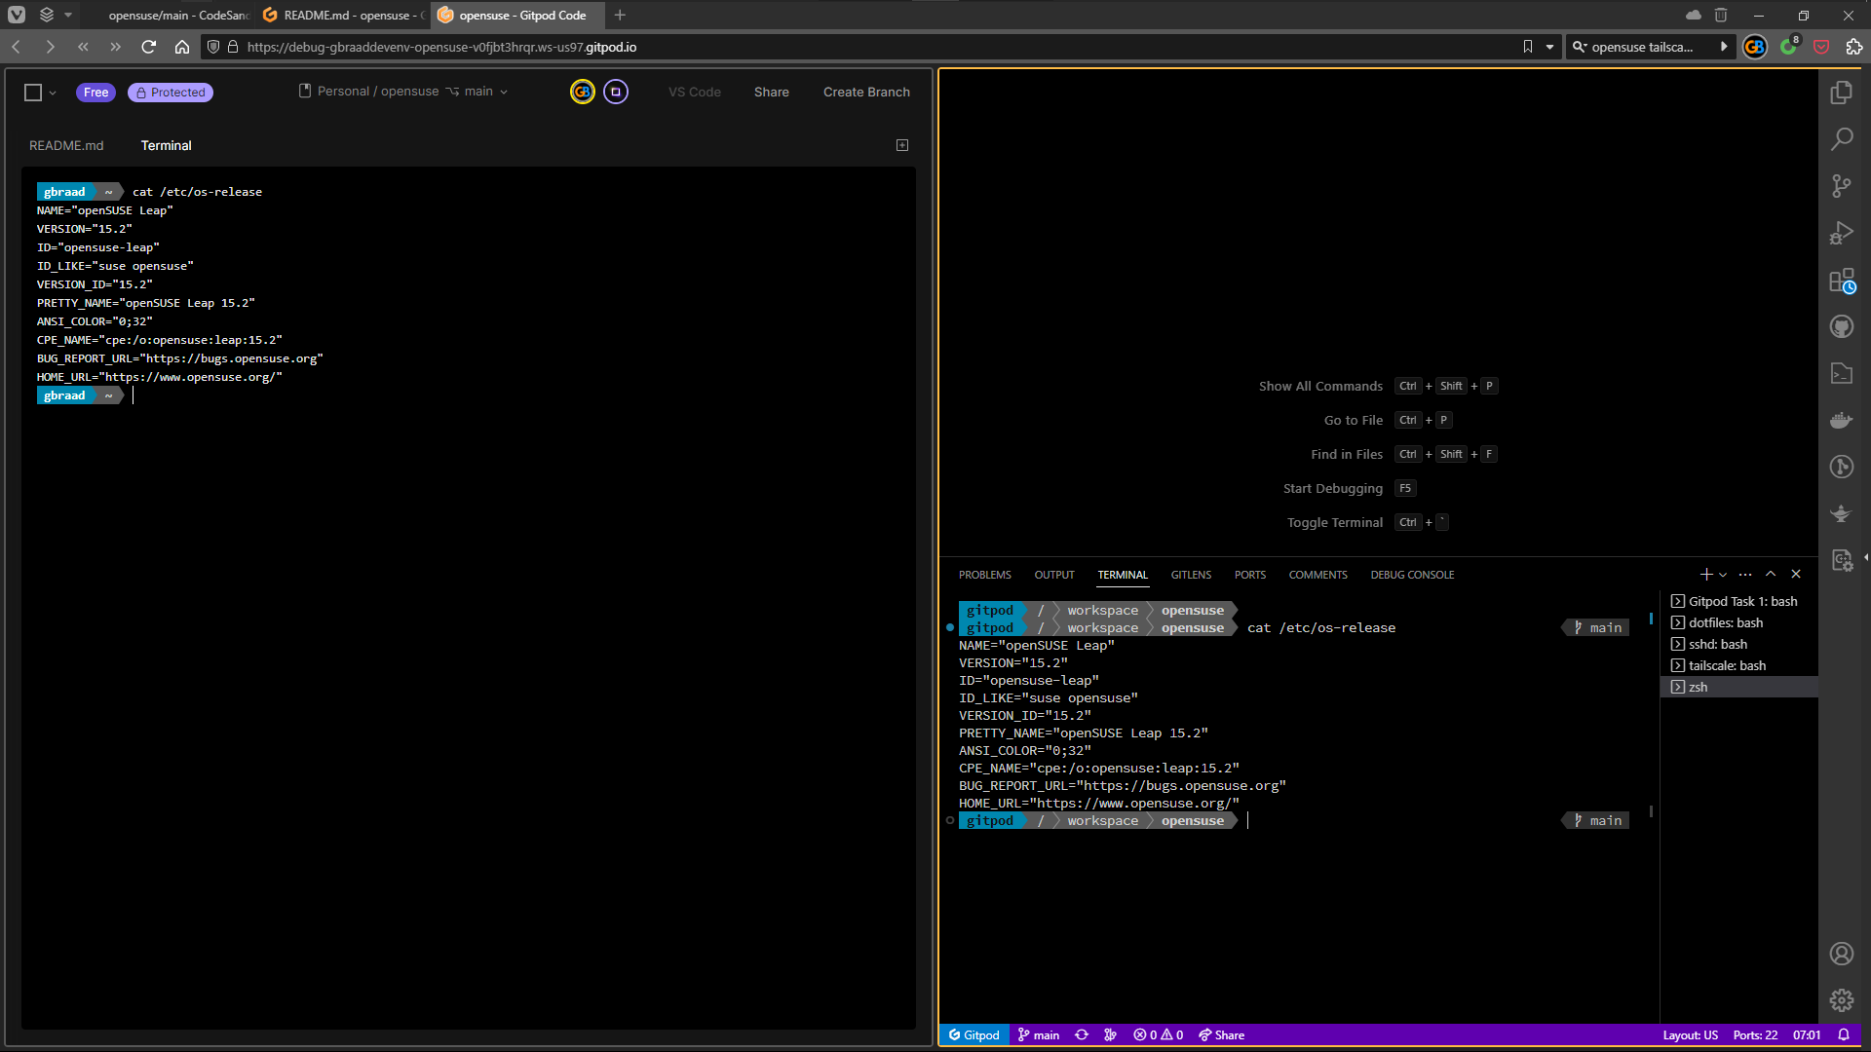Click the add panel plus in CodeSandbox

[x=902, y=145]
